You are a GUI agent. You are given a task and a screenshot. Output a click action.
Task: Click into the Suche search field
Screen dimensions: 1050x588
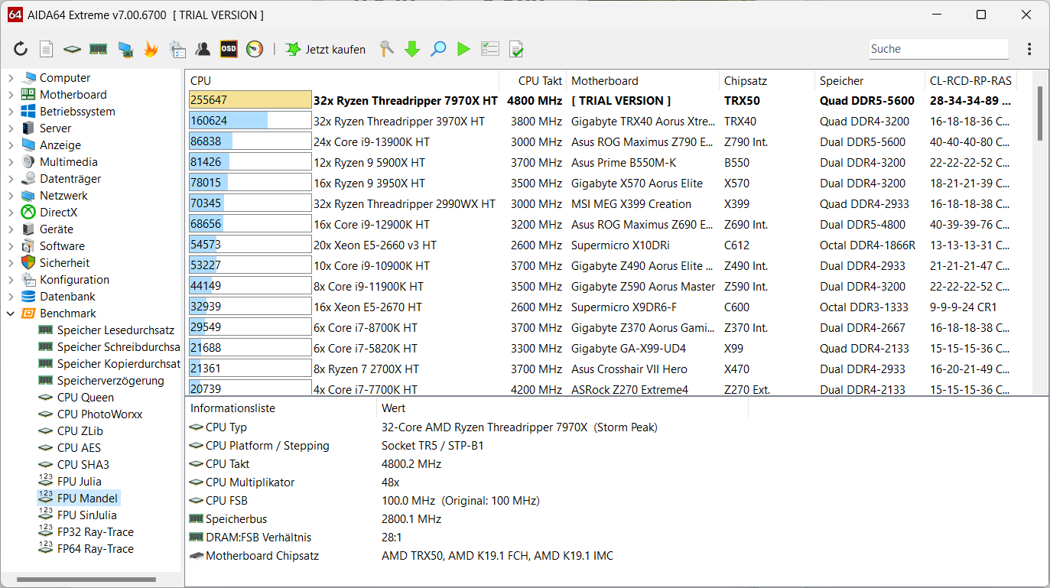938,49
